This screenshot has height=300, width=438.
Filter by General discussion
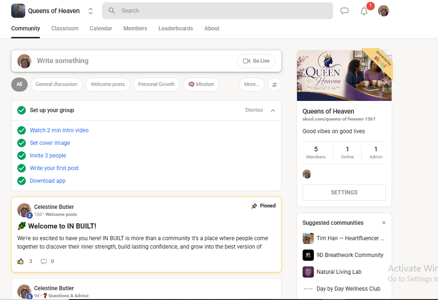(x=56, y=85)
